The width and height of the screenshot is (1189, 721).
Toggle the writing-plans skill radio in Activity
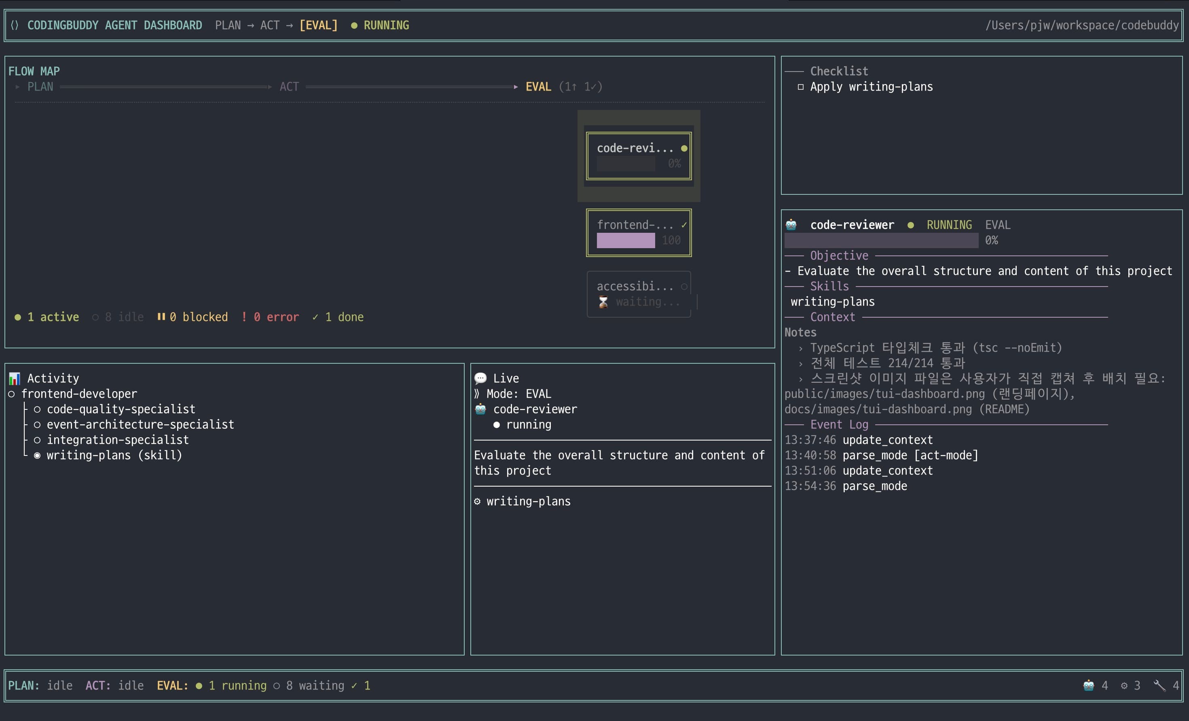coord(37,455)
